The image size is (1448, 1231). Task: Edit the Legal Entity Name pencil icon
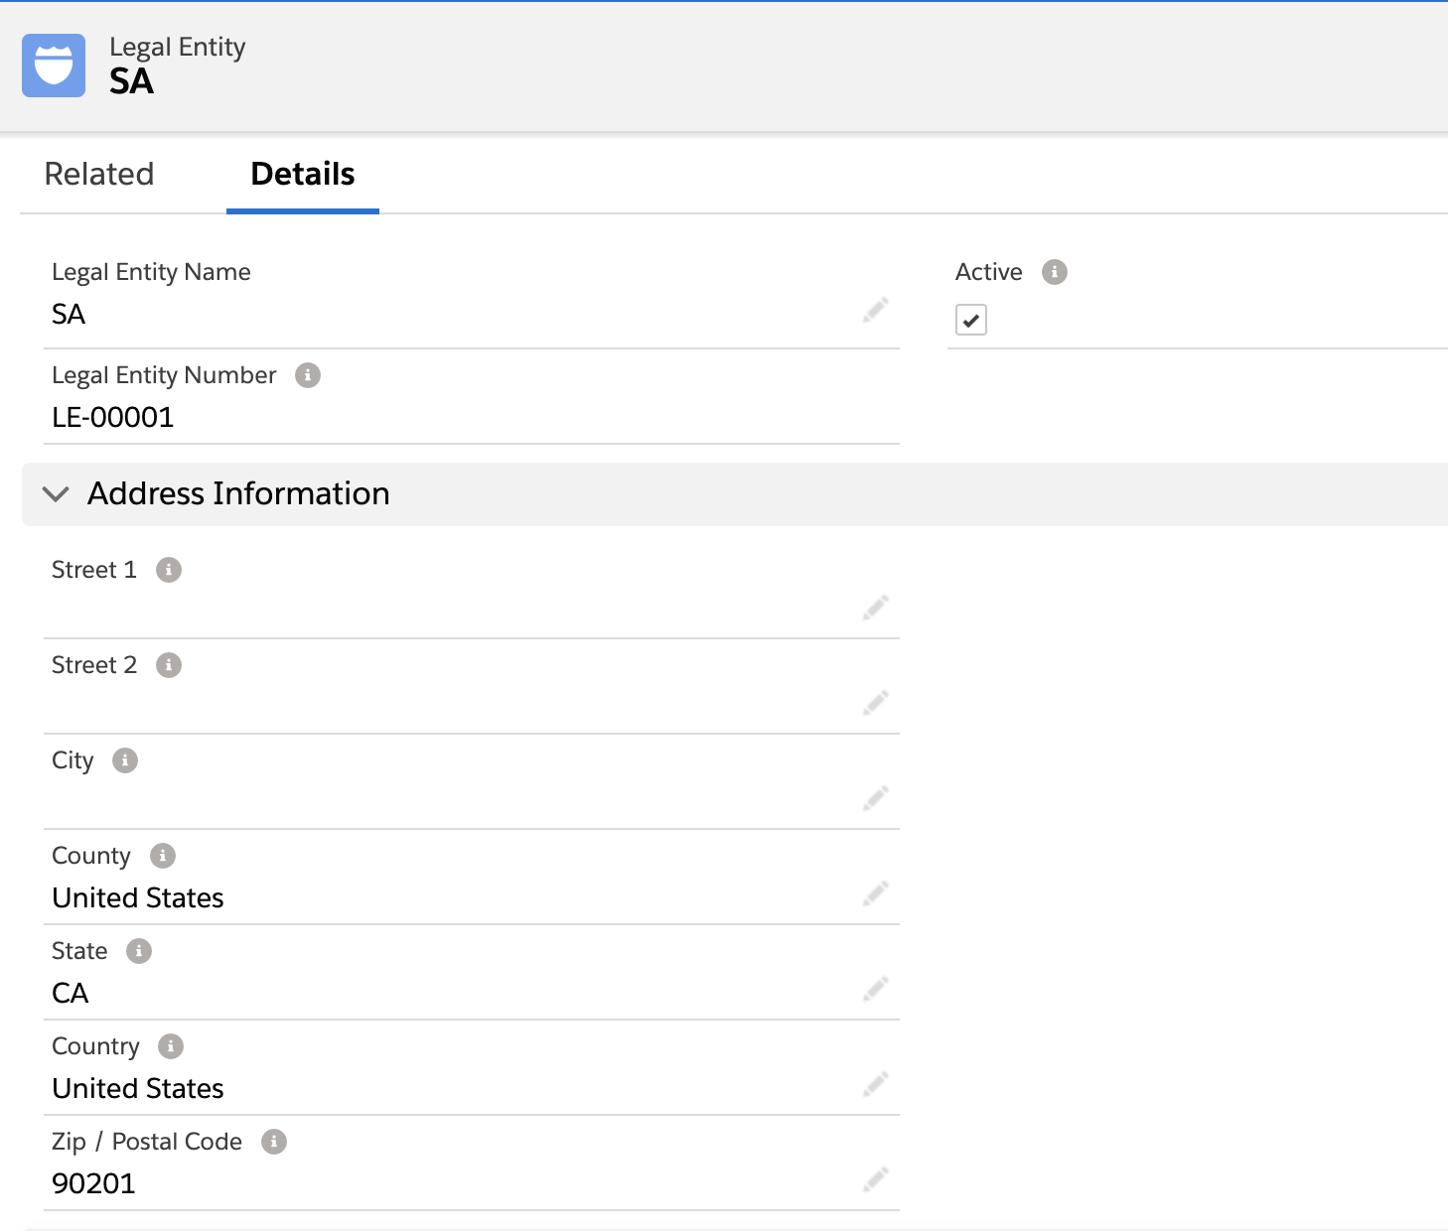[875, 311]
